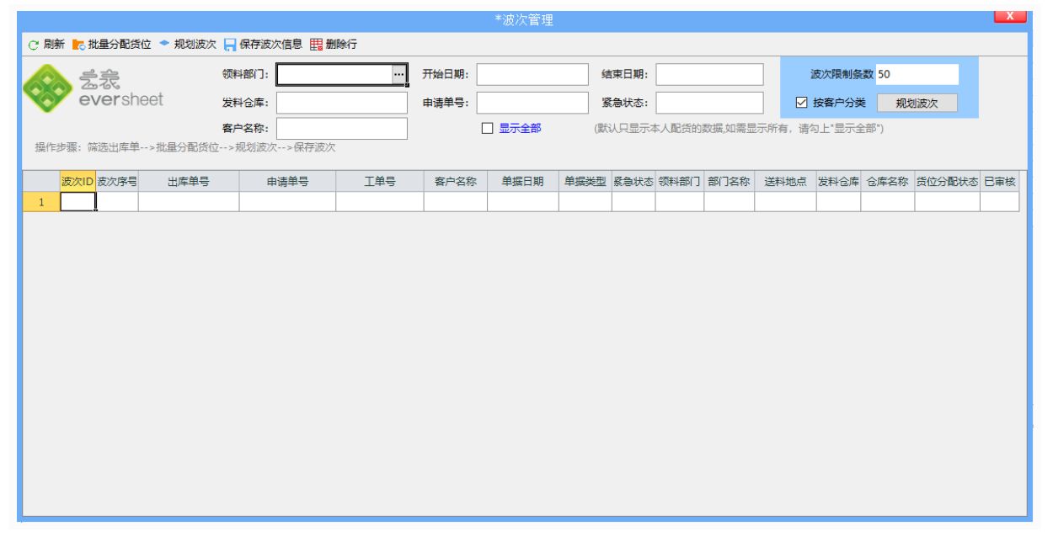Click 保存波次信息 save disk icon
The image size is (1053, 537).
[x=230, y=45]
